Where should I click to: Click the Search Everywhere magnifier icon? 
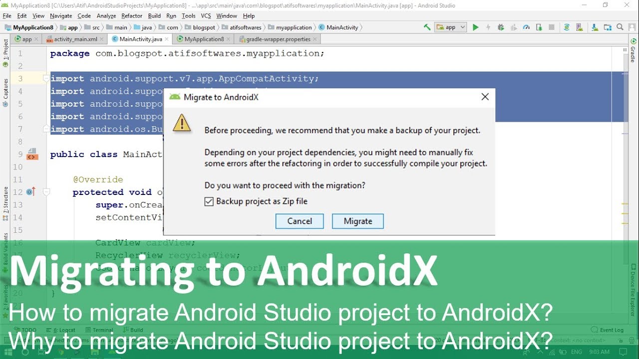coord(620,27)
